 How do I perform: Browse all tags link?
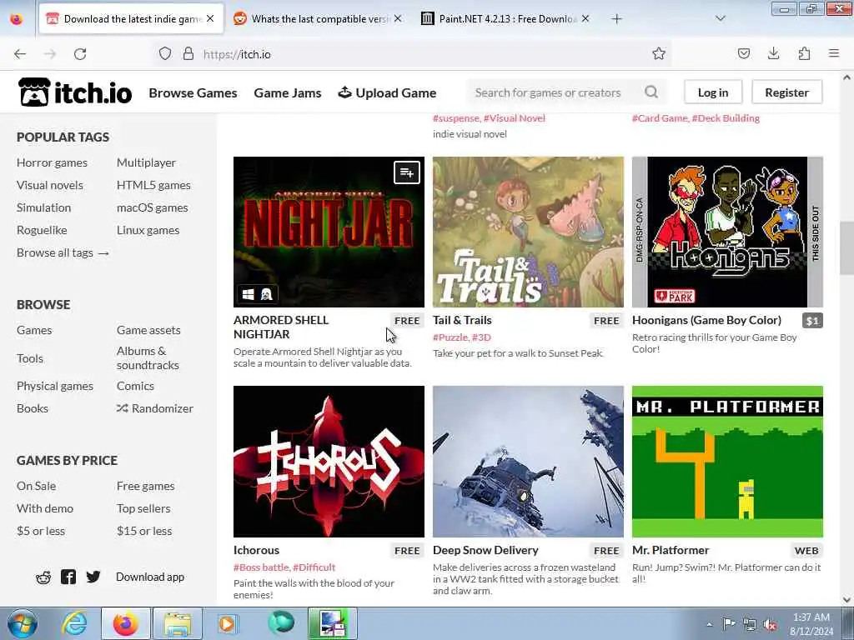[63, 252]
